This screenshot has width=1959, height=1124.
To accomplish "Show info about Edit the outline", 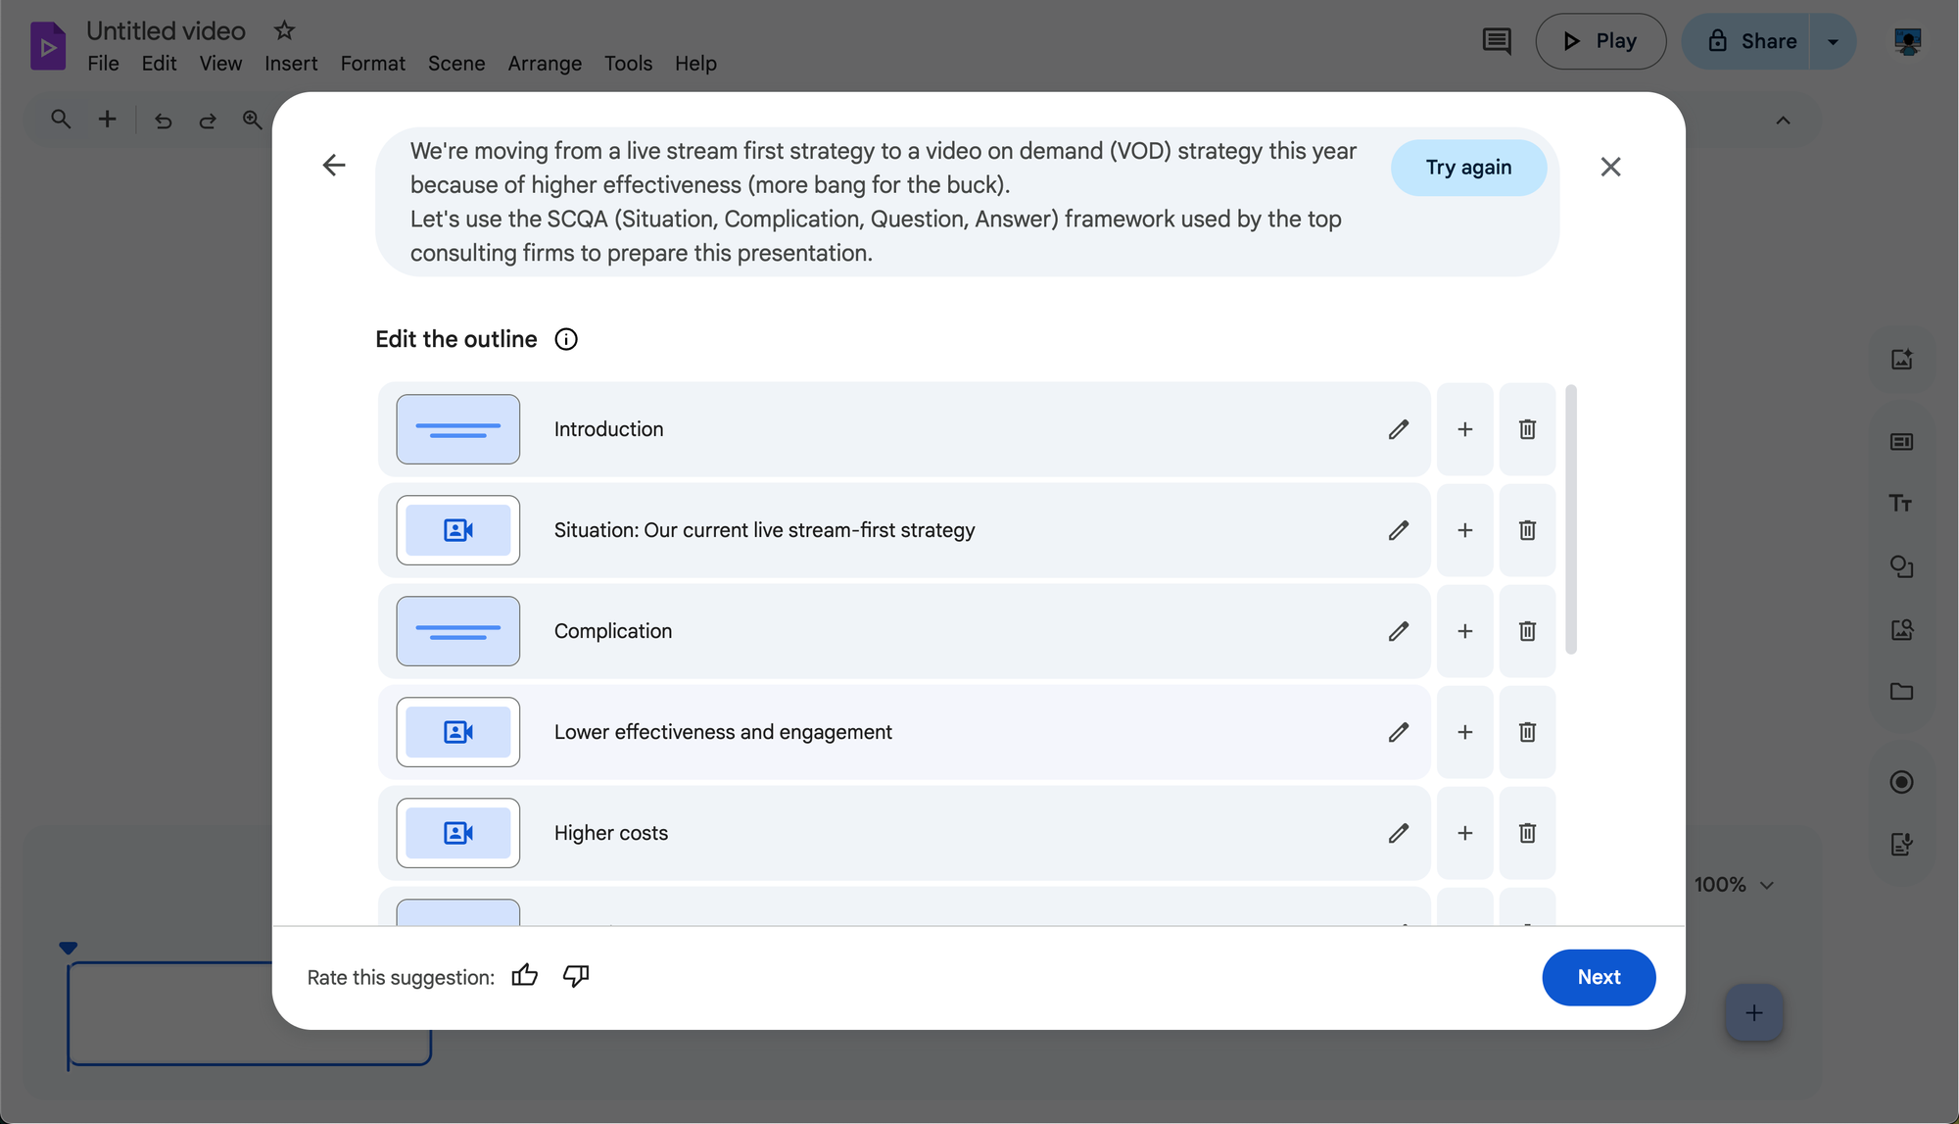I will tap(566, 339).
